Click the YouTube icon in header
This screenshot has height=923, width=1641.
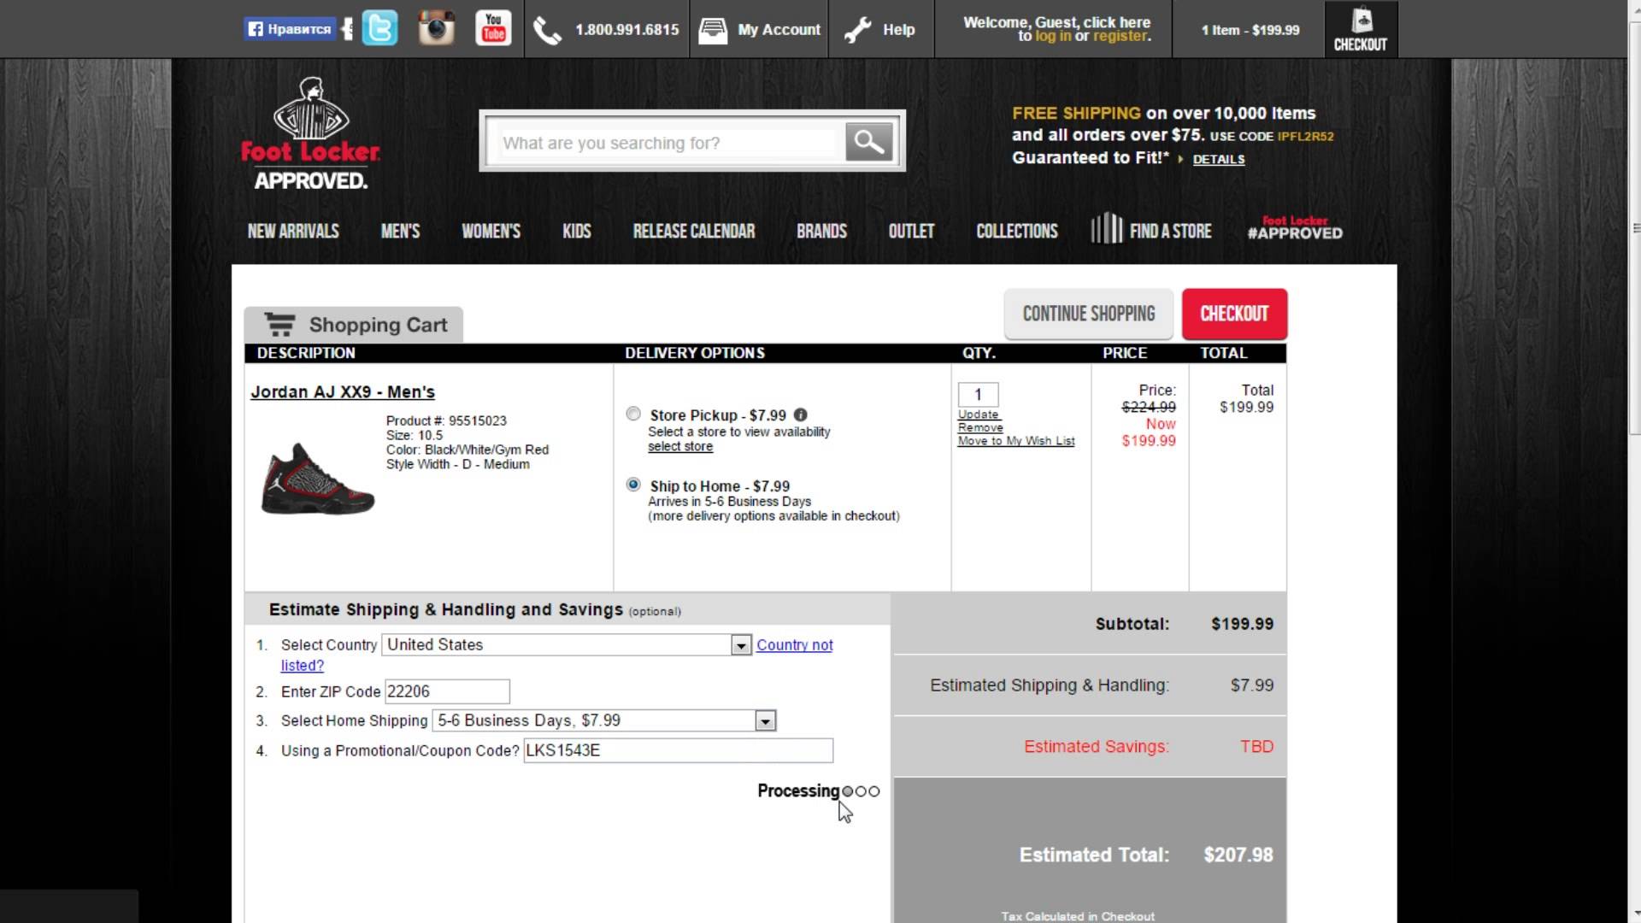click(493, 29)
